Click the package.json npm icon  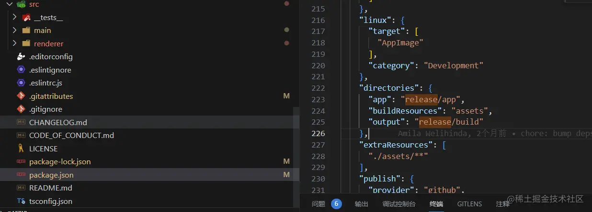tap(21, 175)
